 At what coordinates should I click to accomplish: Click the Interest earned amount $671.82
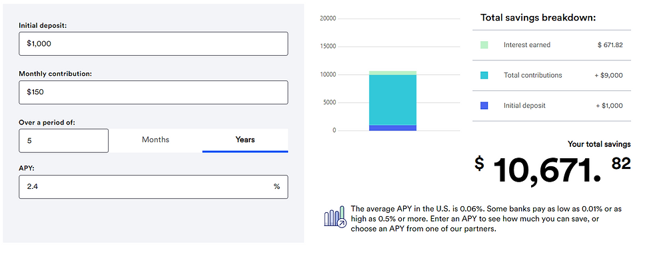coord(610,45)
